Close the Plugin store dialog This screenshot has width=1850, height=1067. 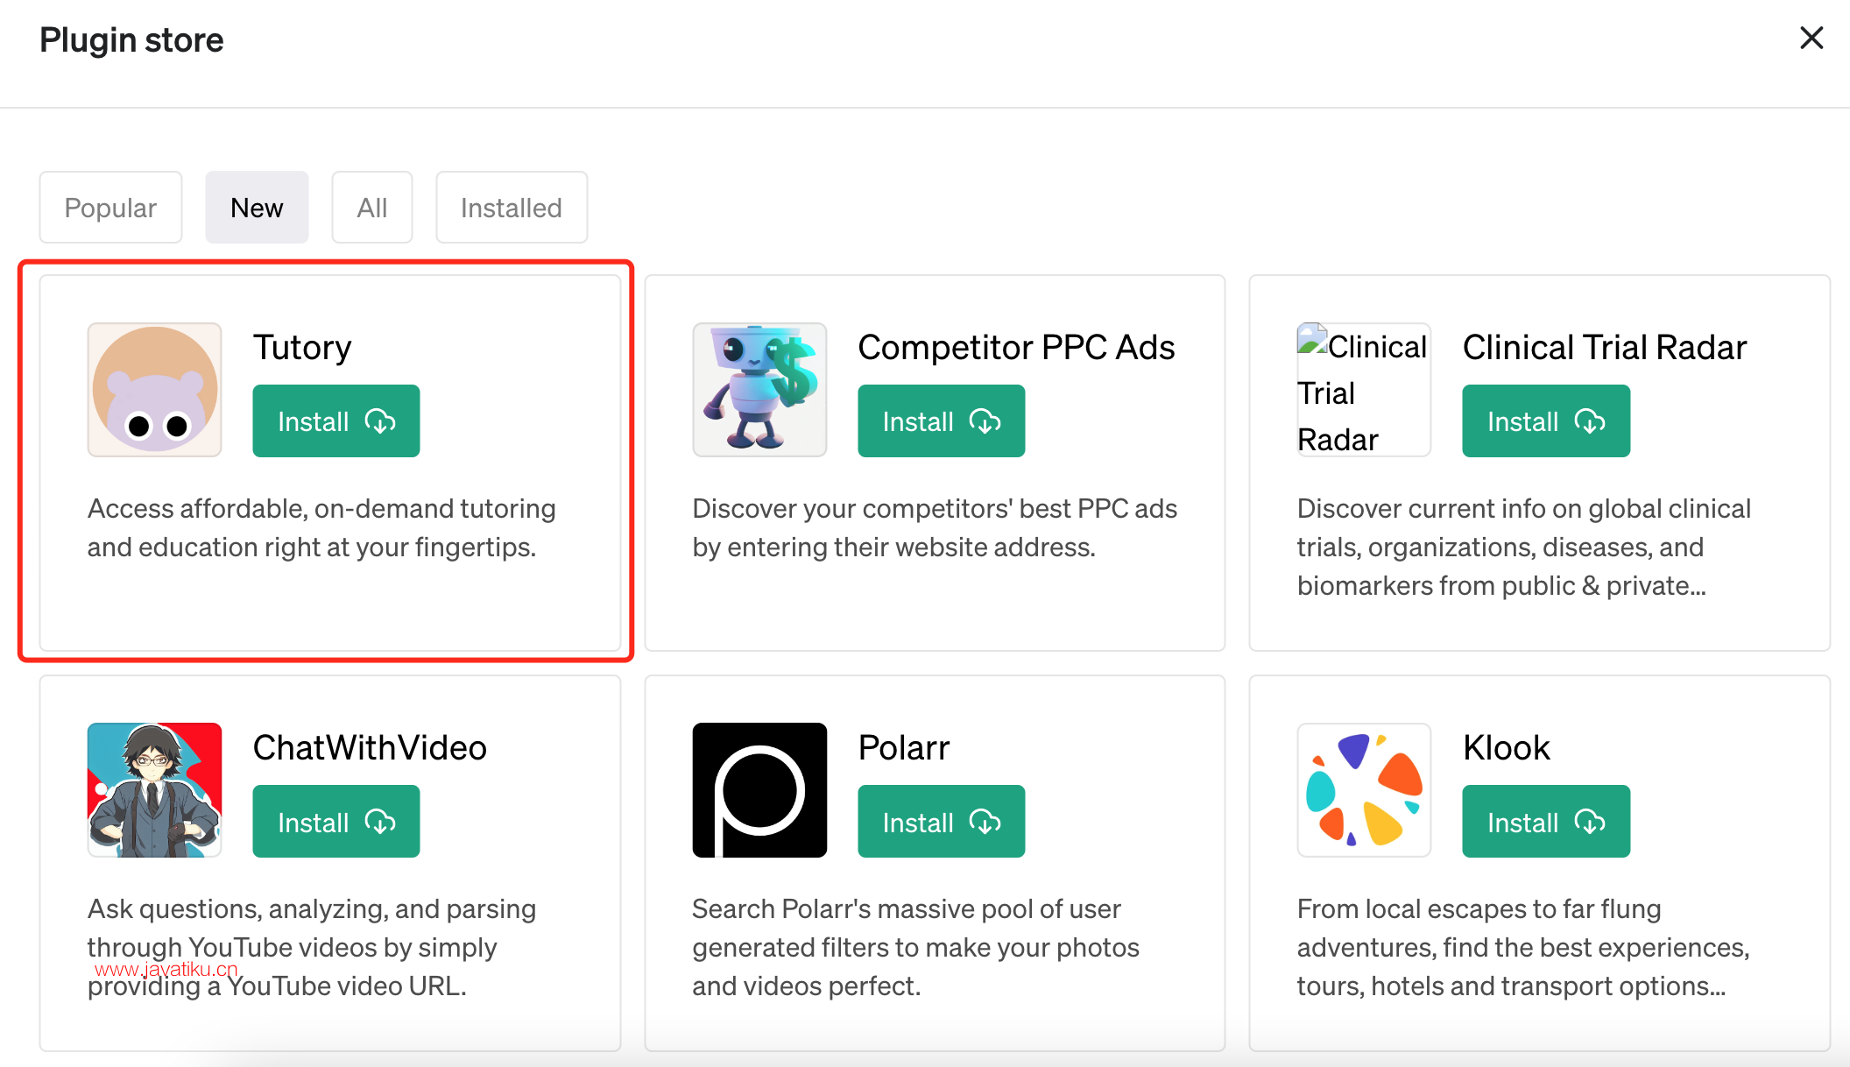1811,39
